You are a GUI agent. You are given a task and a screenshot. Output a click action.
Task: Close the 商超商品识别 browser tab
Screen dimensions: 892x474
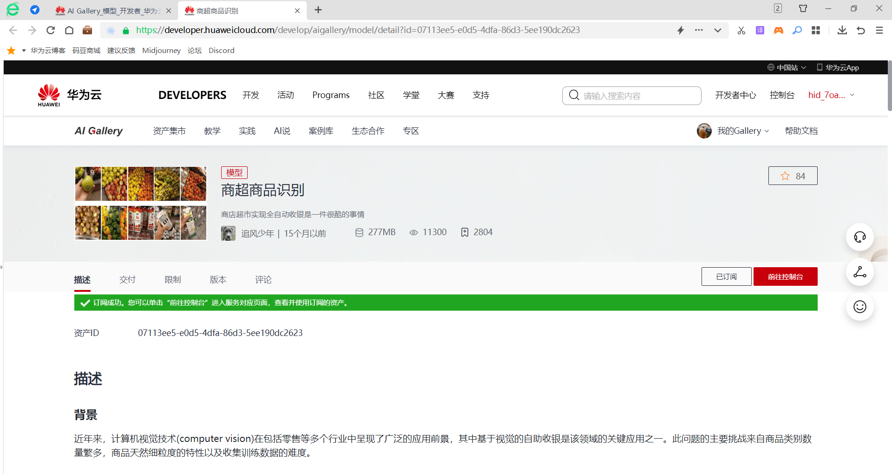(x=297, y=11)
